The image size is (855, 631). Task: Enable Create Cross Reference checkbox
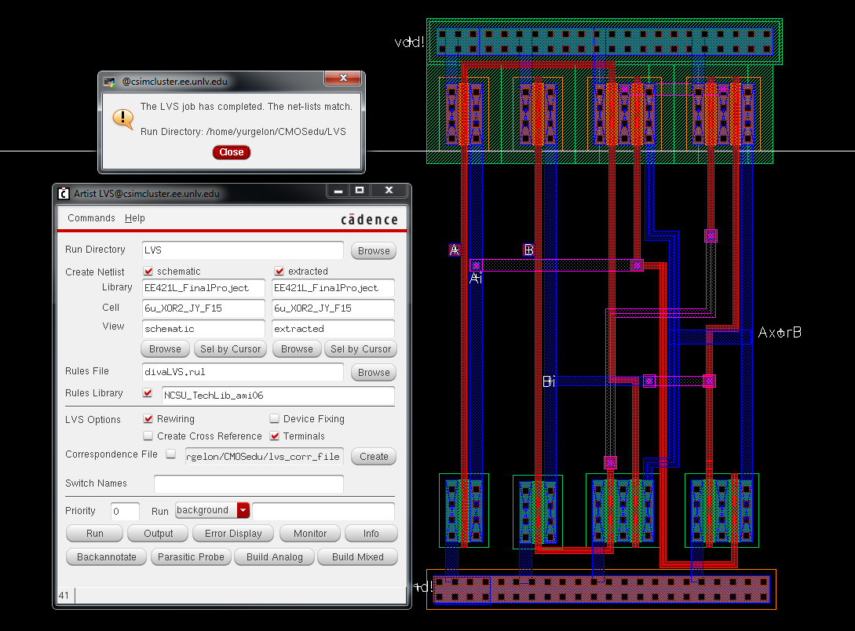coord(148,436)
